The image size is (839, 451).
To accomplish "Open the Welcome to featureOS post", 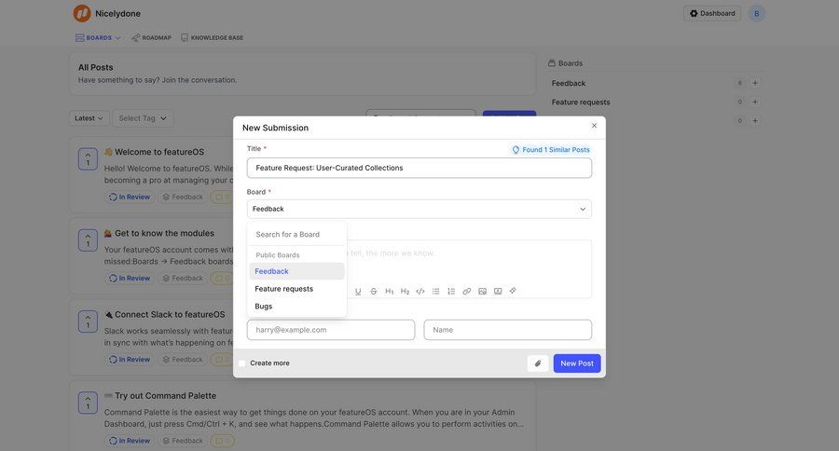I will pyautogui.click(x=159, y=152).
